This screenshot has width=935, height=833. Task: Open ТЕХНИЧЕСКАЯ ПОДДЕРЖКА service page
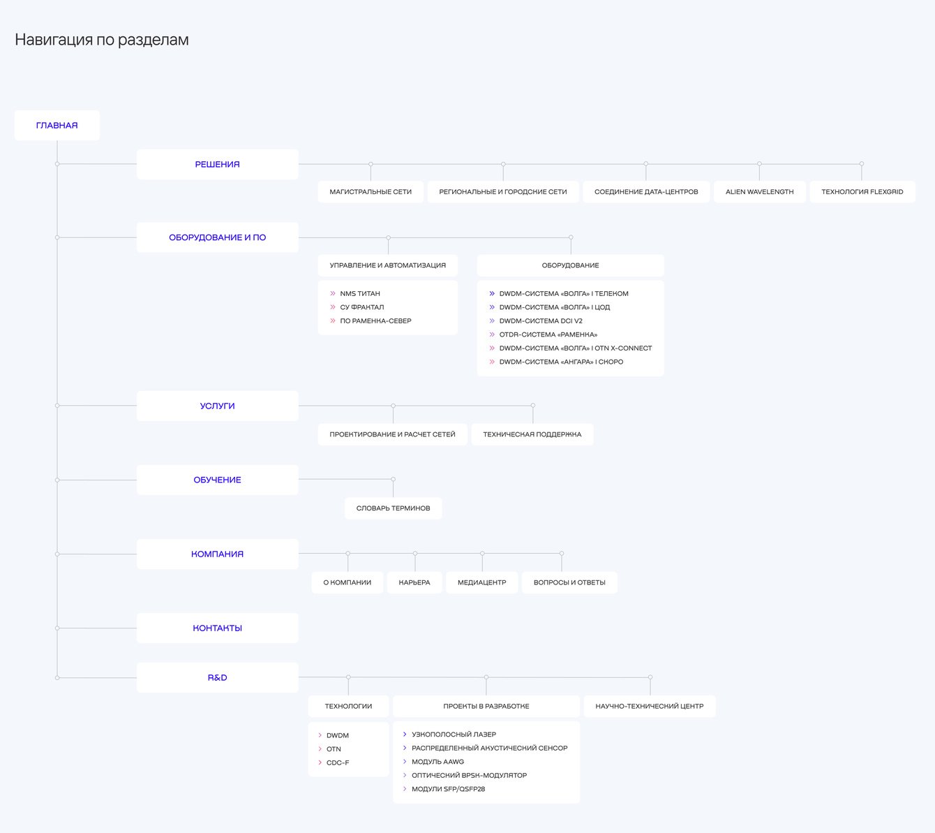532,434
